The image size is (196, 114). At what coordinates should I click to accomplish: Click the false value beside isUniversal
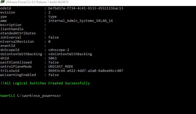[x=53, y=37]
